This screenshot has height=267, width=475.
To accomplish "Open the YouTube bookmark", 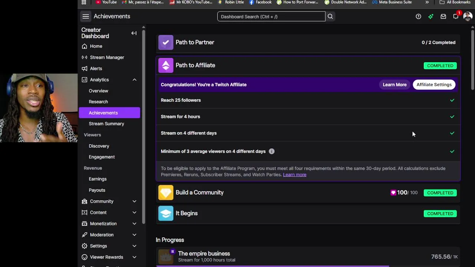I will pos(106,2).
